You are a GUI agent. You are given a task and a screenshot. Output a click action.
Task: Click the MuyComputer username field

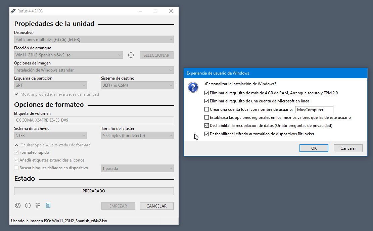coord(314,110)
